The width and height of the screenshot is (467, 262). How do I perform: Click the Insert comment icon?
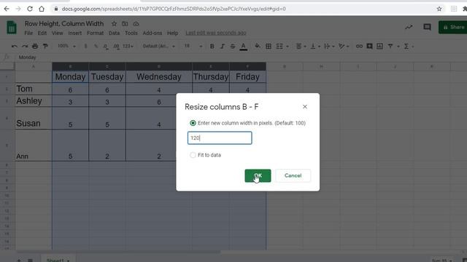click(369, 46)
